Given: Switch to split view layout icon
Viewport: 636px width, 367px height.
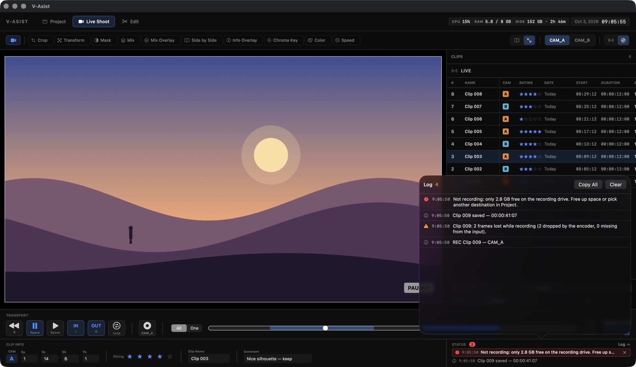Looking at the screenshot, I should click(517, 40).
